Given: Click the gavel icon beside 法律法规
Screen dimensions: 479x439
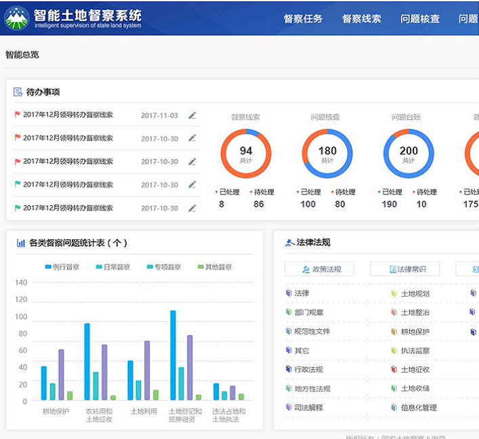Looking at the screenshot, I should pos(290,243).
